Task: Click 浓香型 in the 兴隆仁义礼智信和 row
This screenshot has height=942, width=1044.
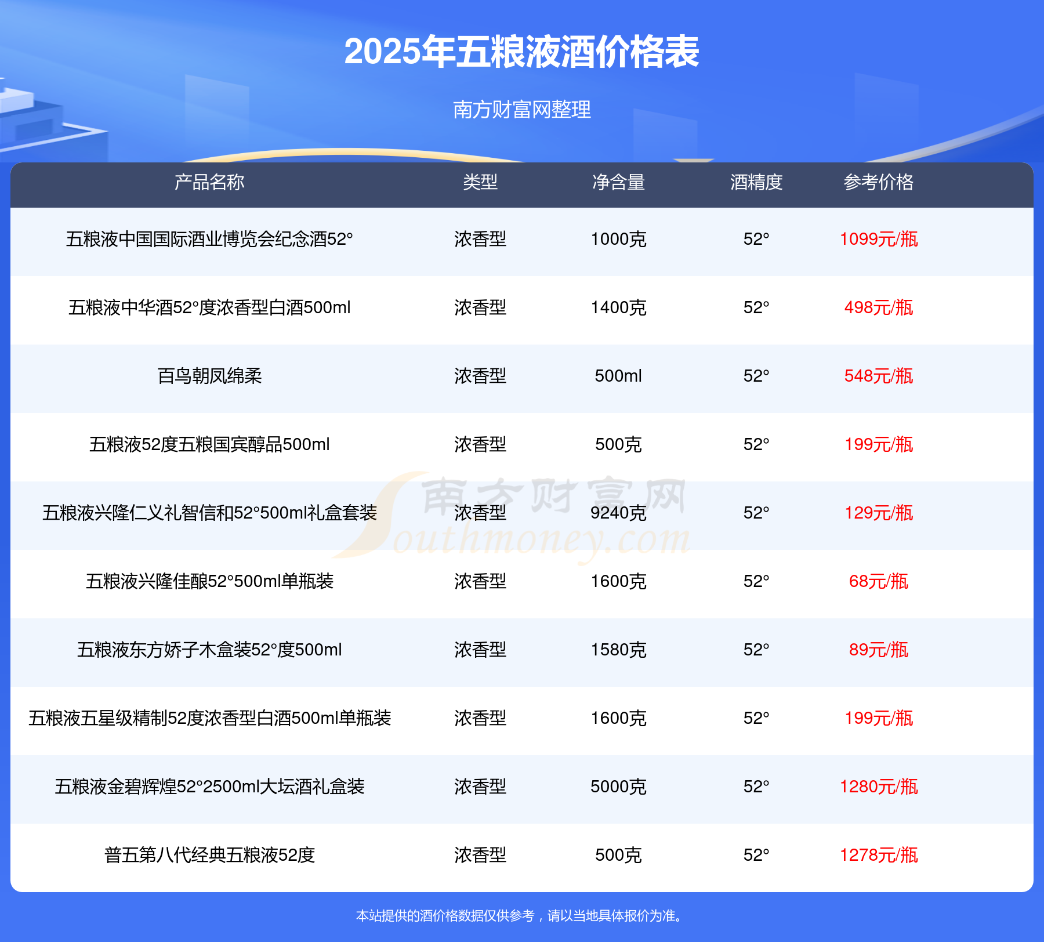Action: coord(480,513)
